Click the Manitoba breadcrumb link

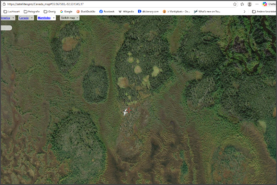44,18
